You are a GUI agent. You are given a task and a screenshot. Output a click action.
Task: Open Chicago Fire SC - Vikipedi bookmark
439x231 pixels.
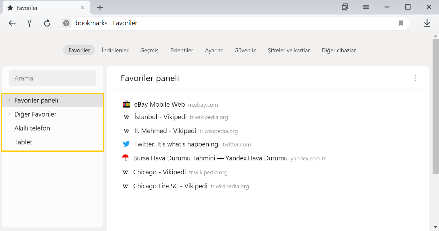click(x=170, y=186)
